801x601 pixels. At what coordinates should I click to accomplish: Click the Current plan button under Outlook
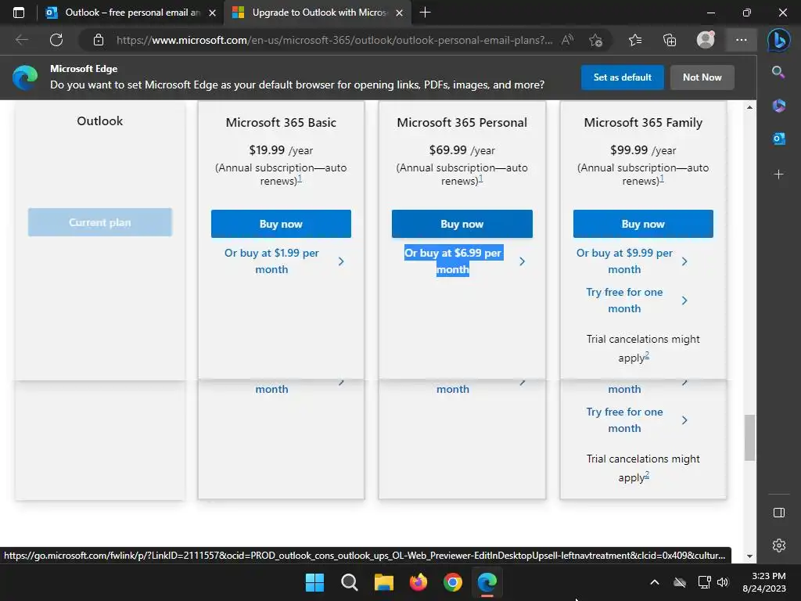tap(100, 222)
